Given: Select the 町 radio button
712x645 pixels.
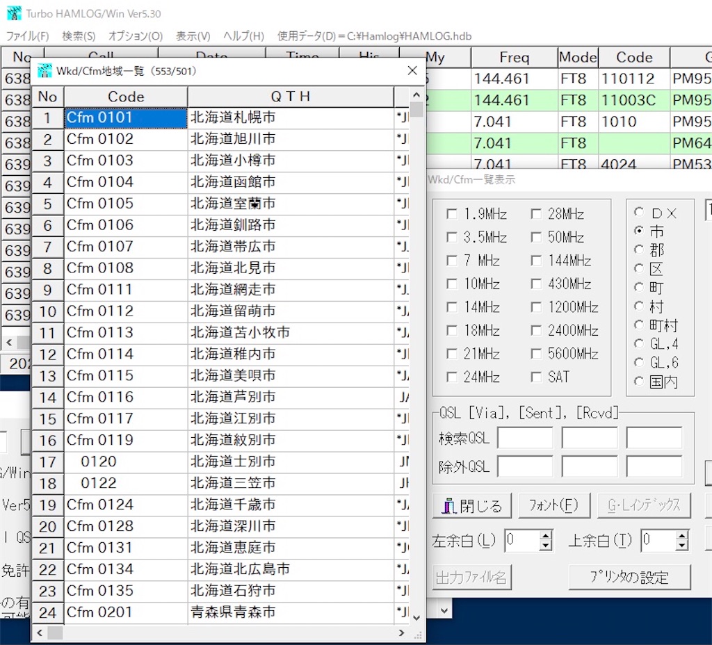Looking at the screenshot, I should [x=639, y=287].
